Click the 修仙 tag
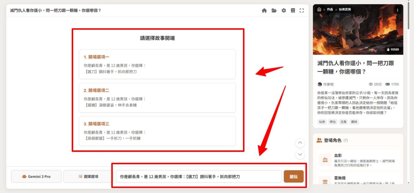This screenshot has width=414, height=193. [x=333, y=122]
